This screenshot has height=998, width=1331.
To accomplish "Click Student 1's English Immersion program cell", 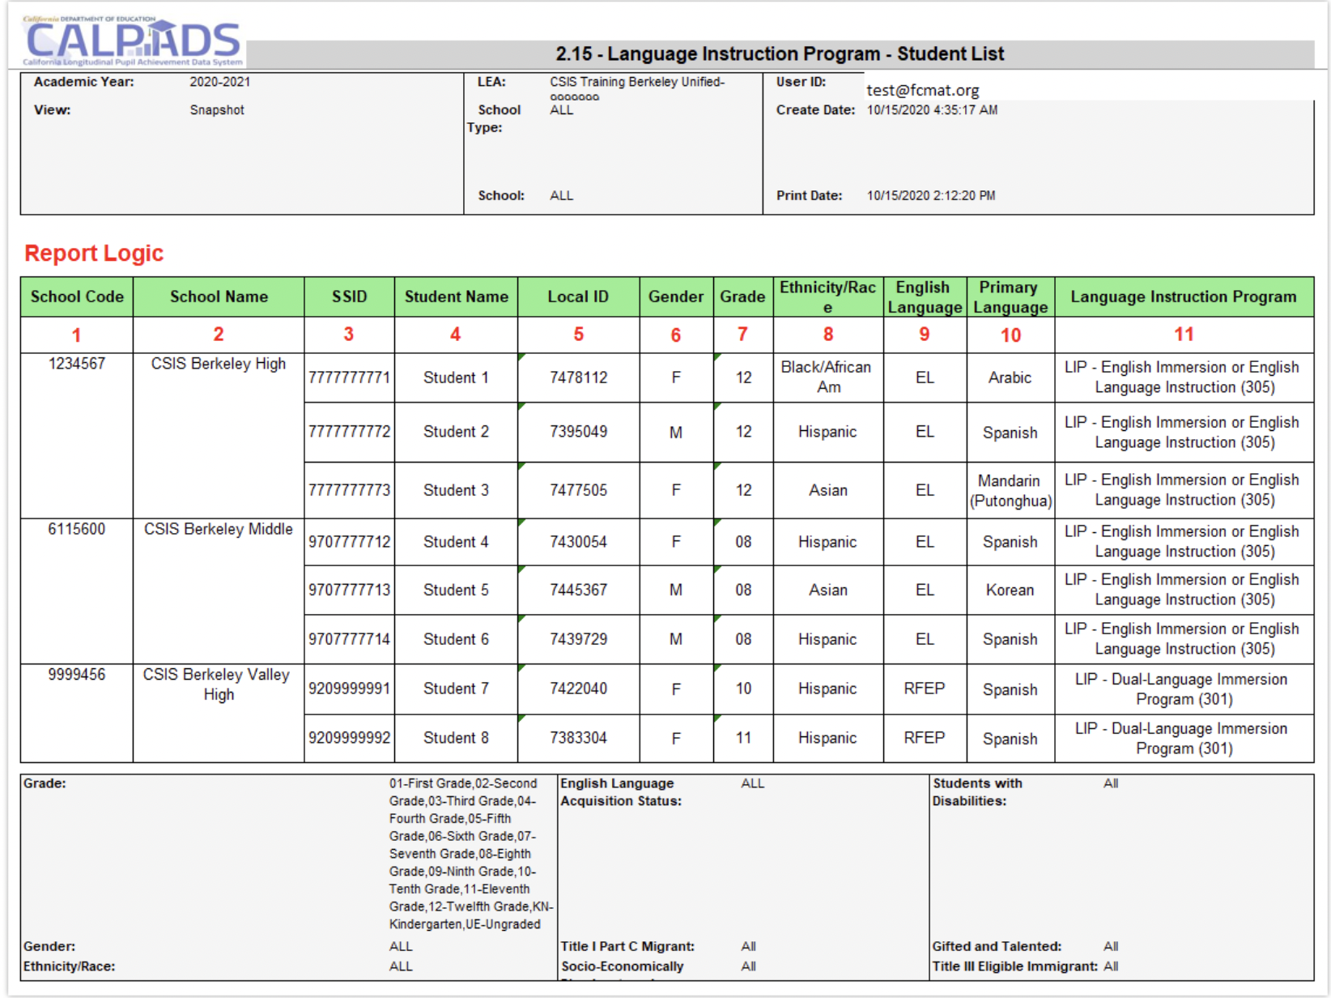I will 1184,377.
